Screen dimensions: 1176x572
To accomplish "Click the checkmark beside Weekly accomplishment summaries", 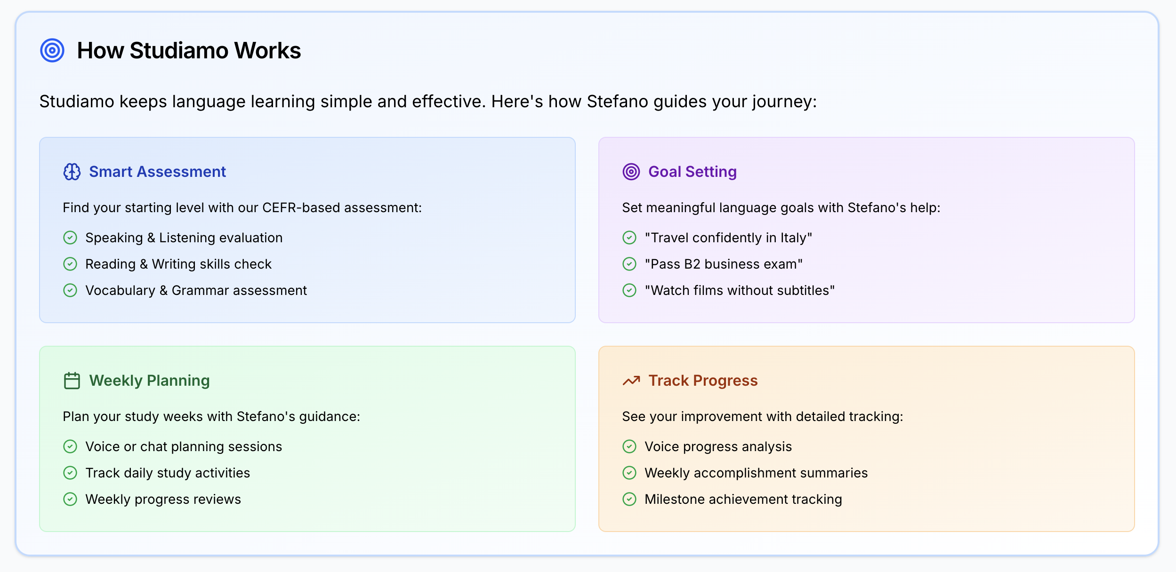I will tap(629, 473).
